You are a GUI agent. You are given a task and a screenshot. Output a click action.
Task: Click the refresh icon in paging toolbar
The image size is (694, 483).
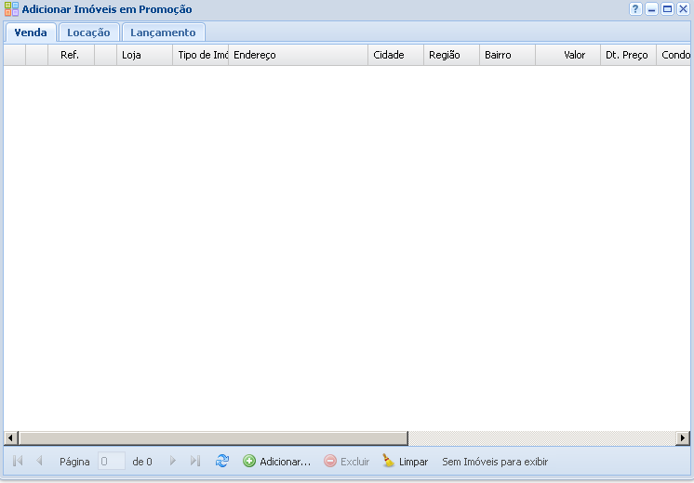tap(221, 461)
